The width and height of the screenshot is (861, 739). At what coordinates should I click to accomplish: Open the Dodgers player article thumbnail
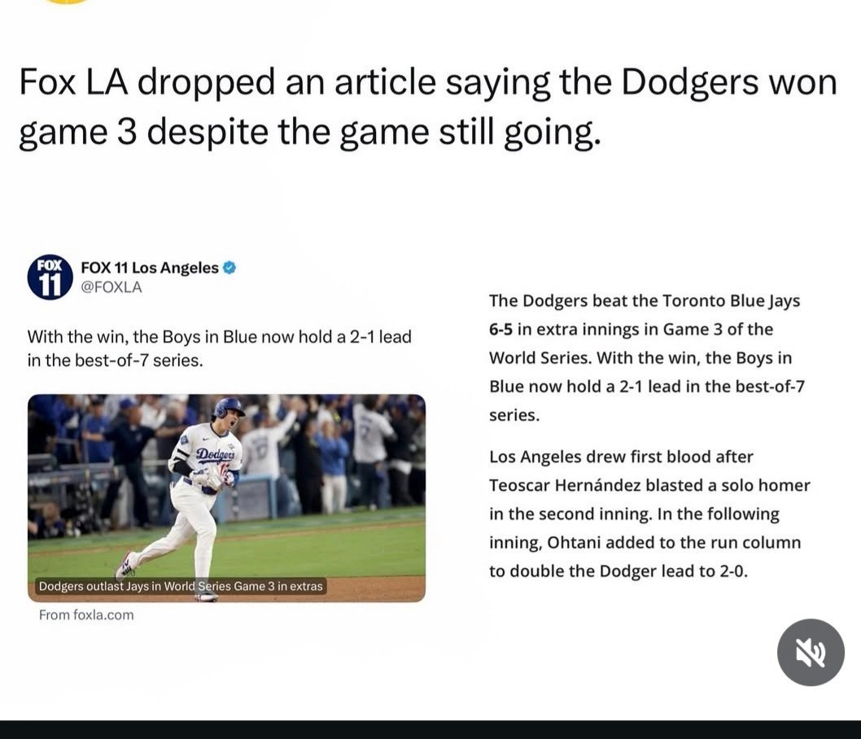point(226,488)
